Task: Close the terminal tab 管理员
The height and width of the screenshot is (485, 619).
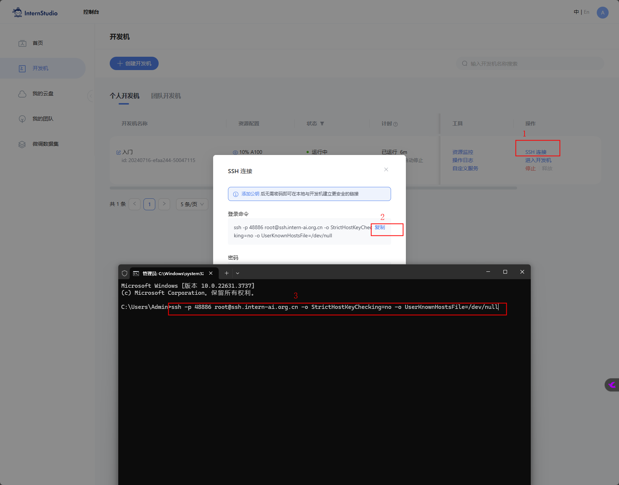Action: (x=211, y=273)
